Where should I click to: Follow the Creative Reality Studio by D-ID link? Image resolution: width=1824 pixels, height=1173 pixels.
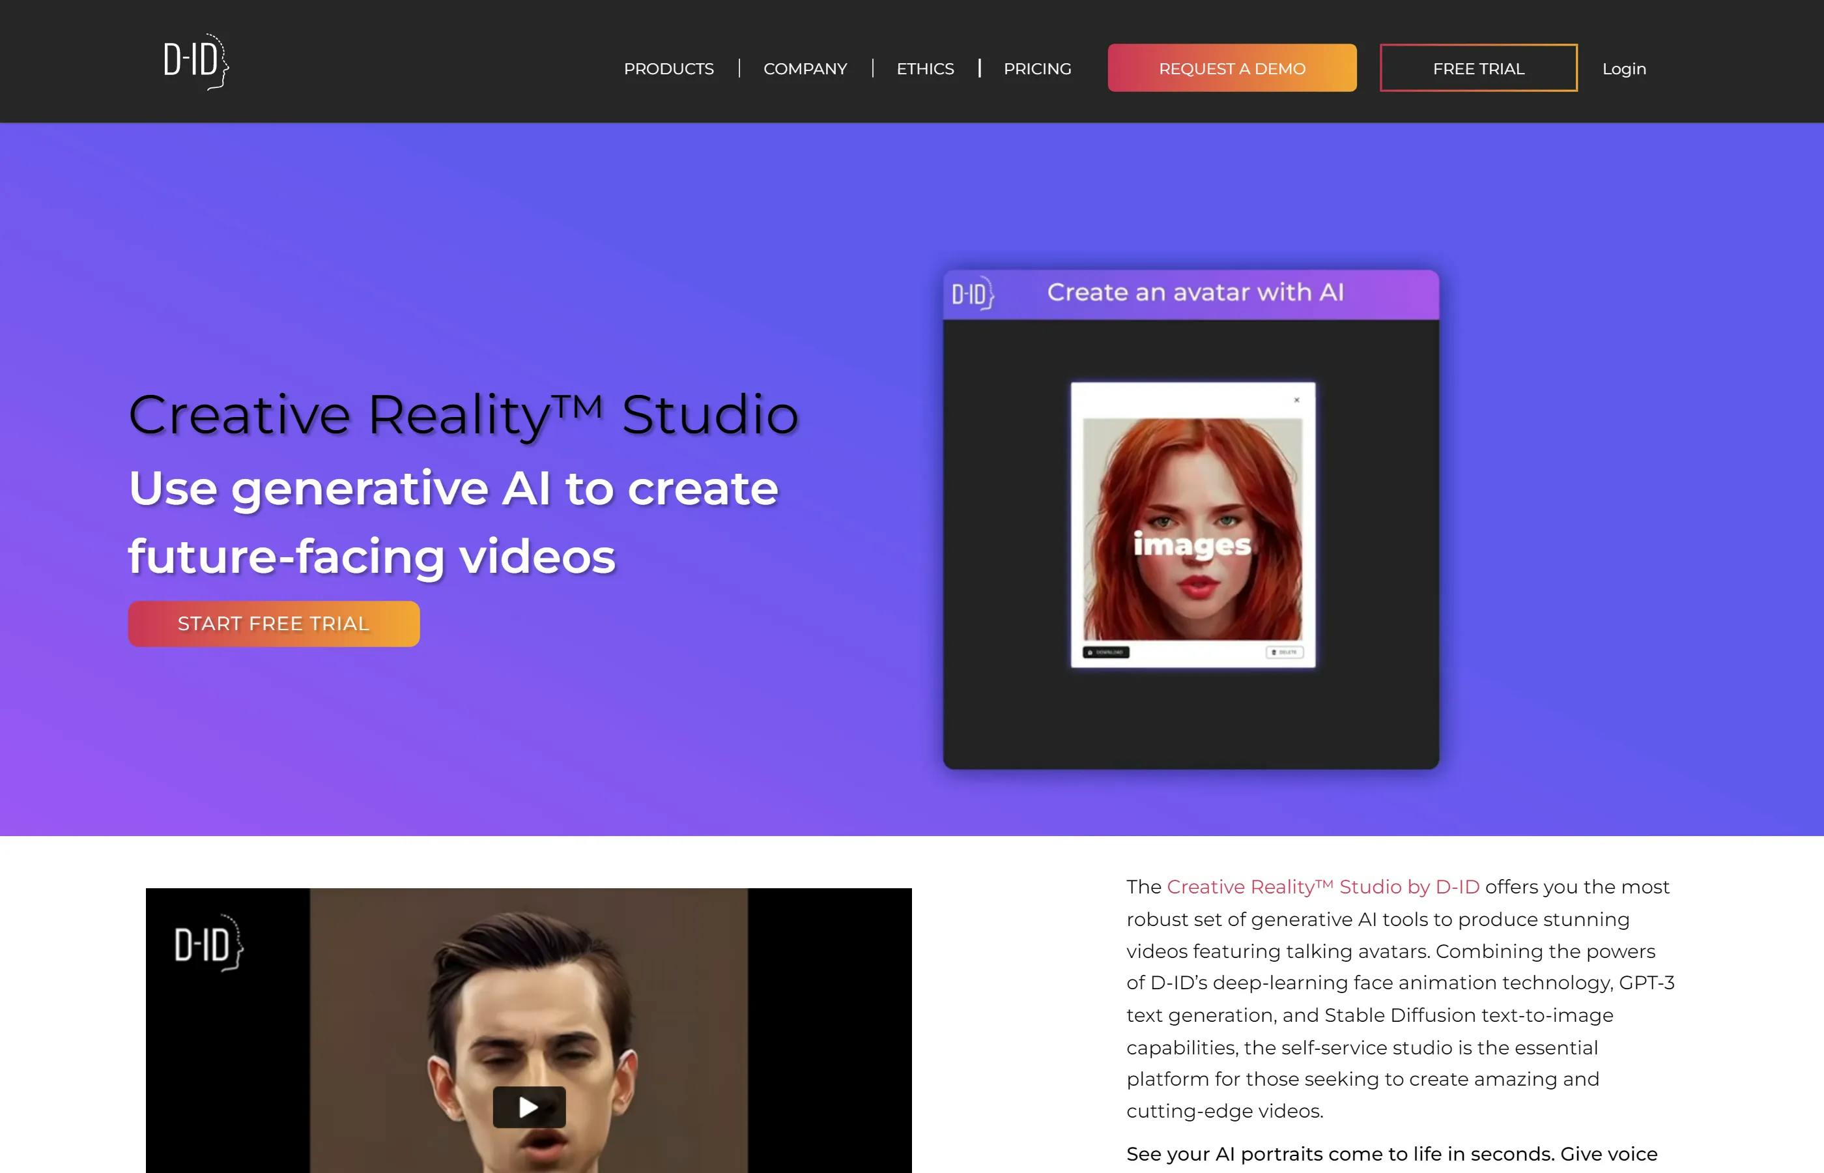coord(1323,887)
